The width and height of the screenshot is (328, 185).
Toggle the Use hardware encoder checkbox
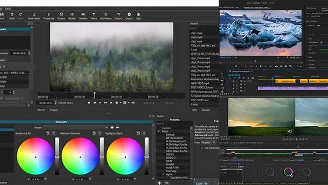coord(202,148)
